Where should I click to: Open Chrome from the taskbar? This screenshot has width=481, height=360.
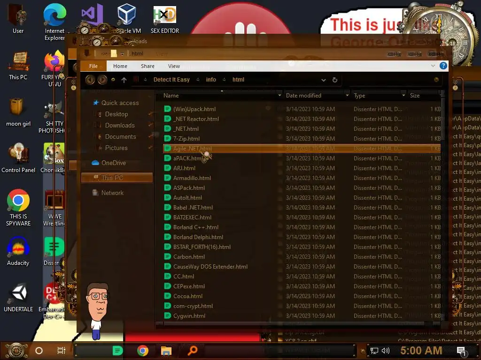tap(143, 351)
